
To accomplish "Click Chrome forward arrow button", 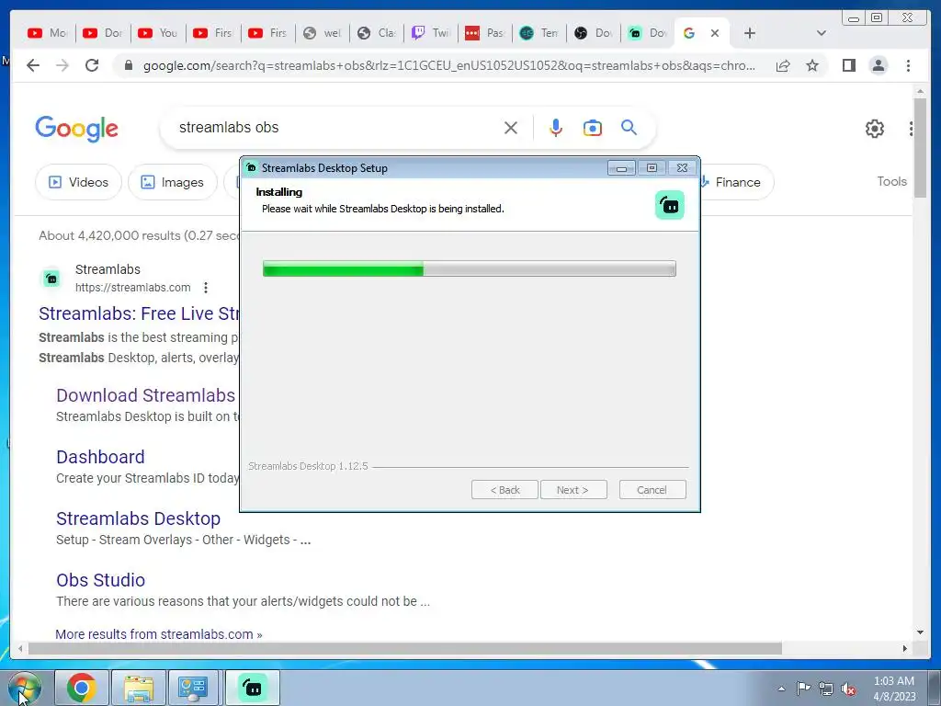I will tap(62, 65).
